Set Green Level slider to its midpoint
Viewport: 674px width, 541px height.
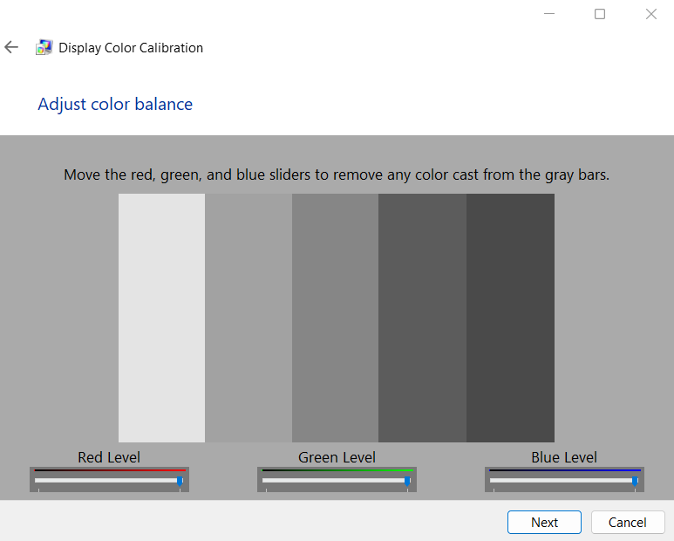tap(337, 480)
